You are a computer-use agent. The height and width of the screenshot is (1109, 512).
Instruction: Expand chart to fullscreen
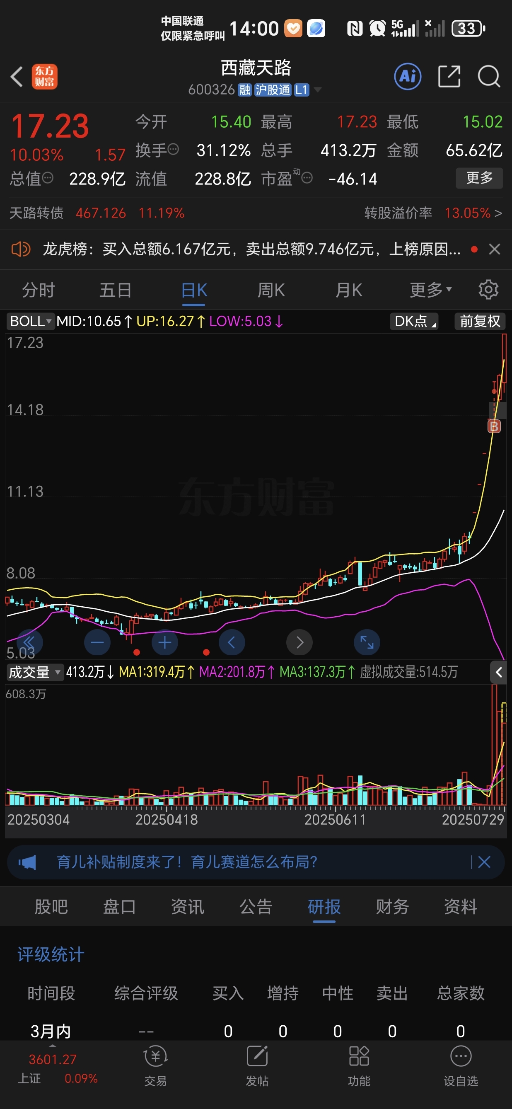367,642
